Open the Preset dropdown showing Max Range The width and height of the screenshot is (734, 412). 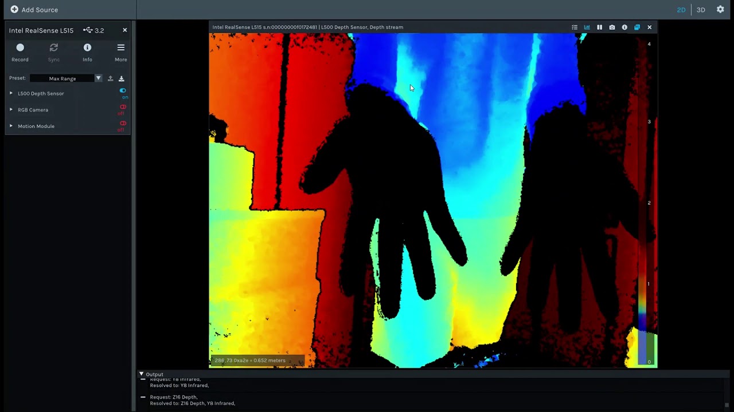pos(66,78)
